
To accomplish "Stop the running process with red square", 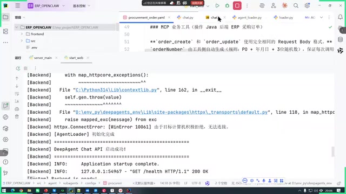I will coord(237,6).
